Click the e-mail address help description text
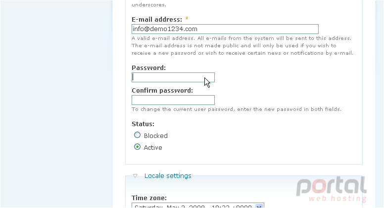Screen dimensions: 384x208 [242, 46]
